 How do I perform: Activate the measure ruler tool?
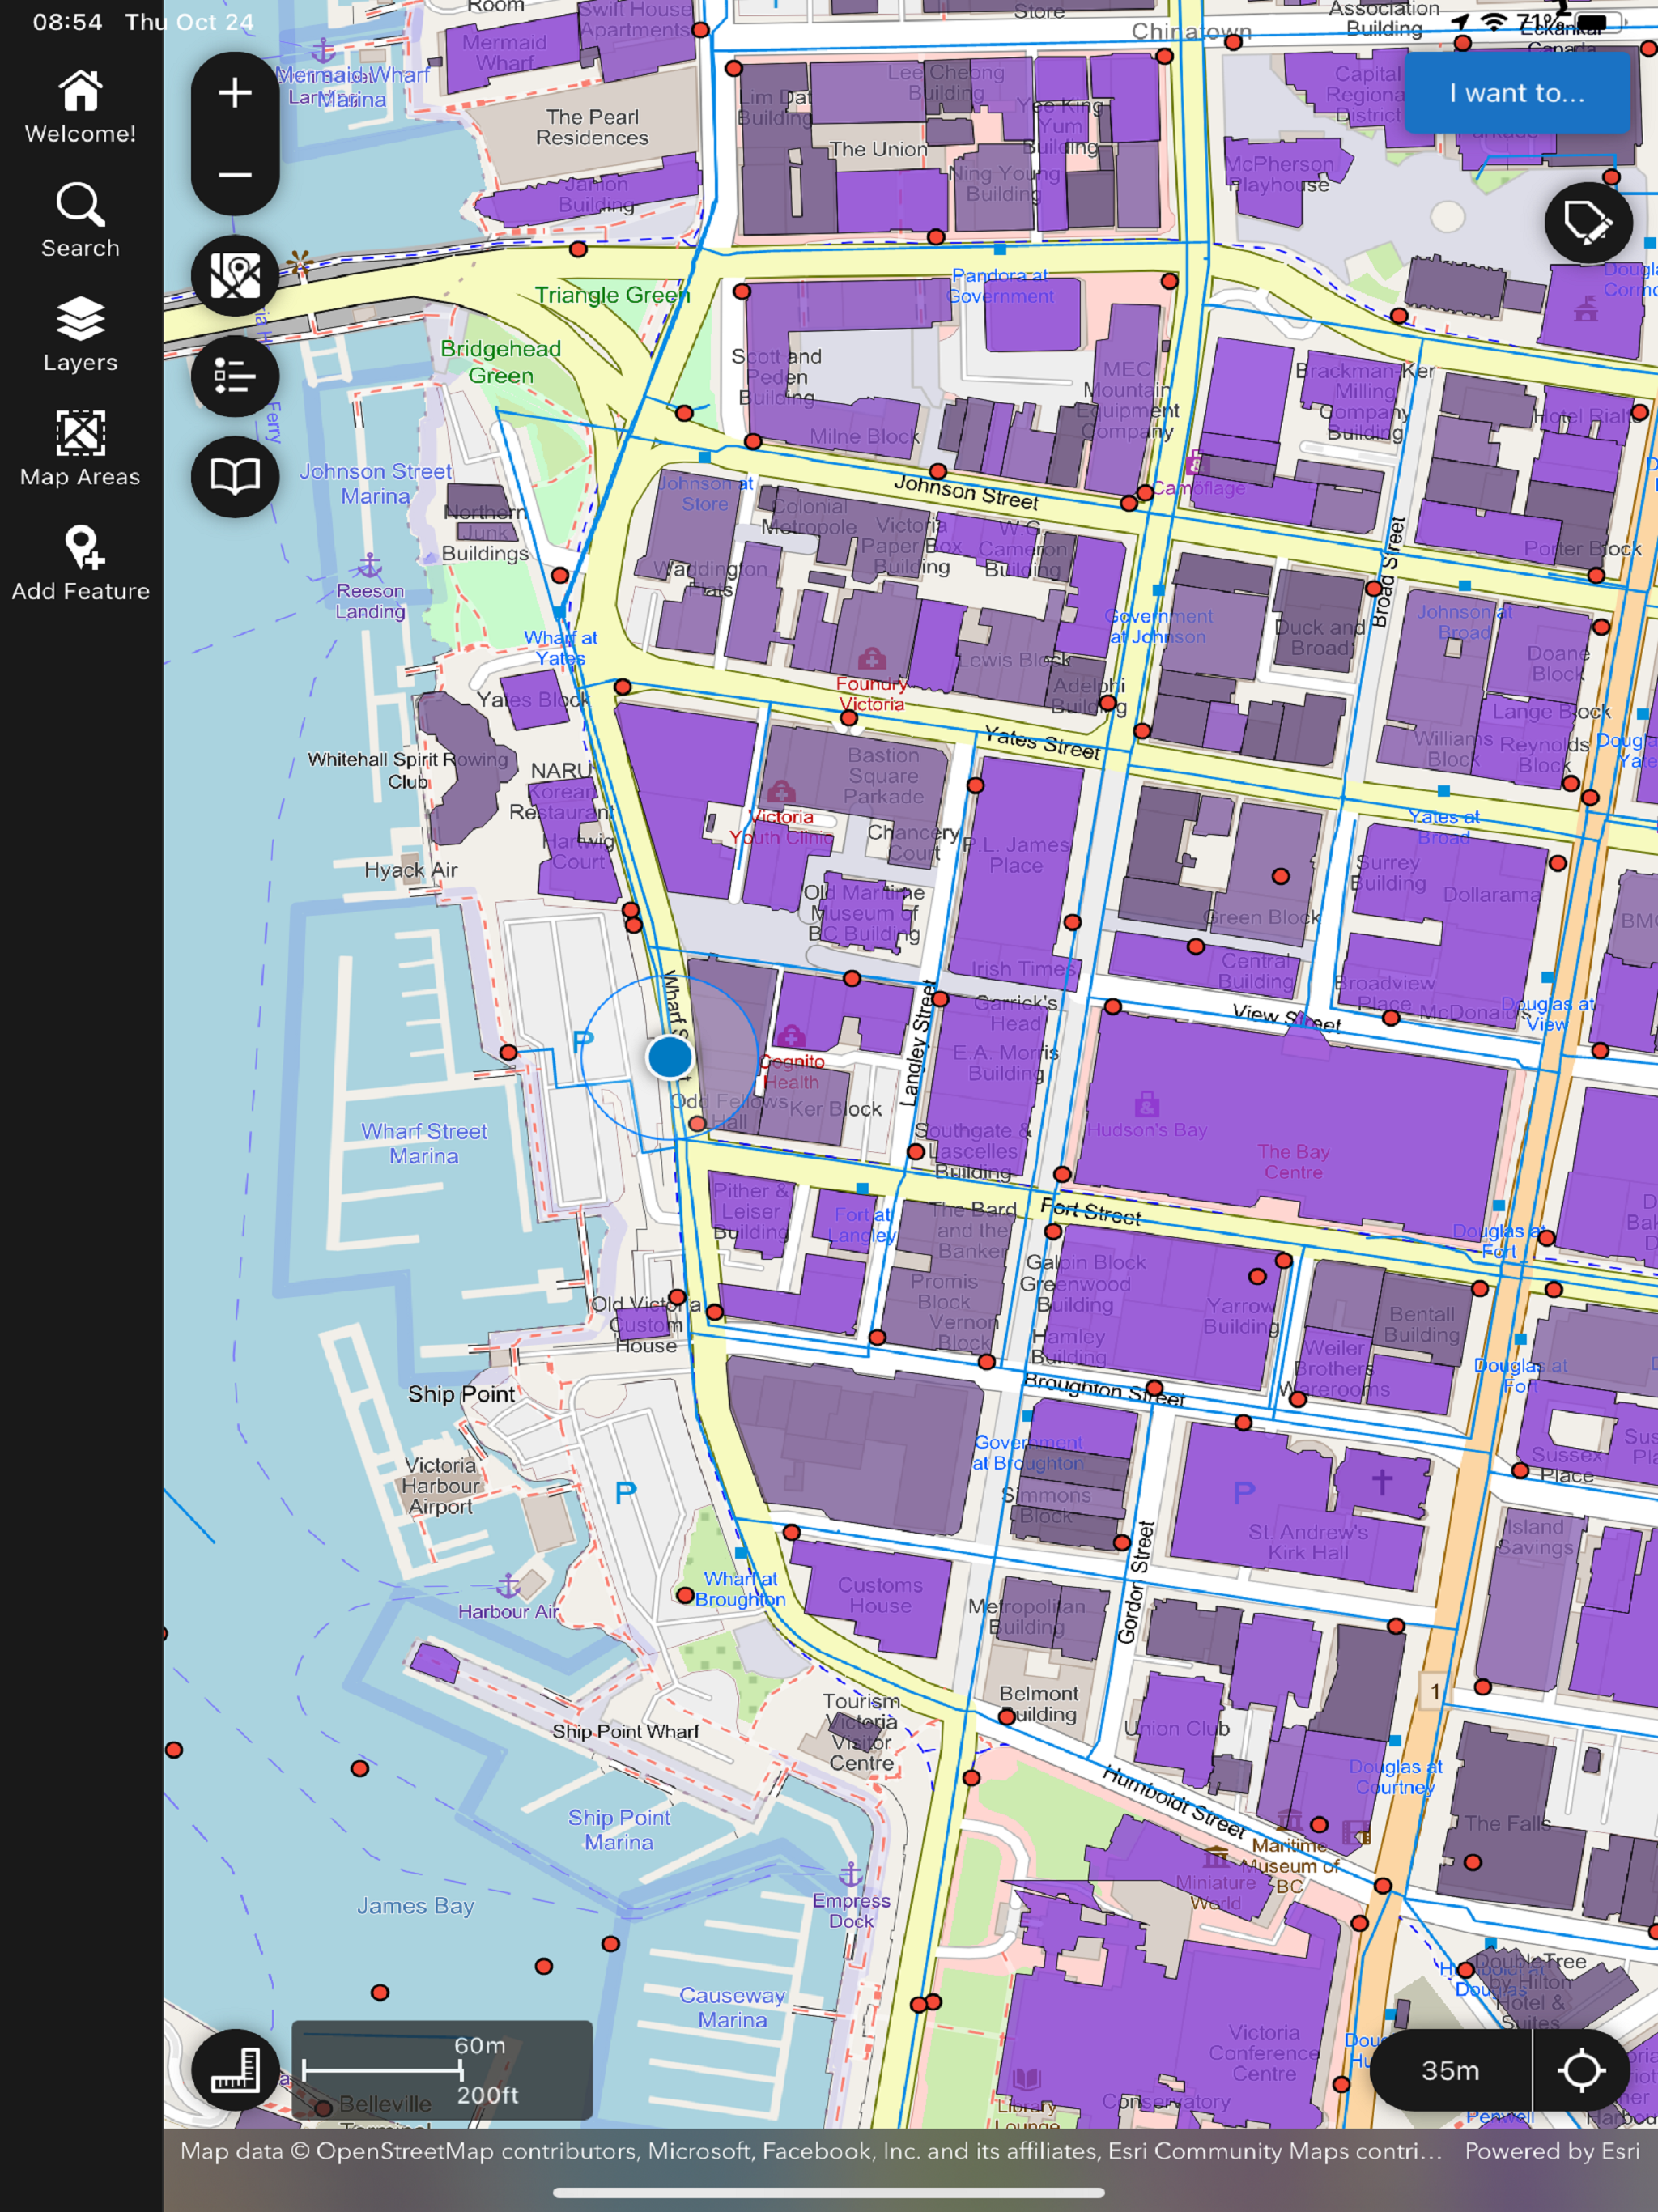[x=235, y=2070]
